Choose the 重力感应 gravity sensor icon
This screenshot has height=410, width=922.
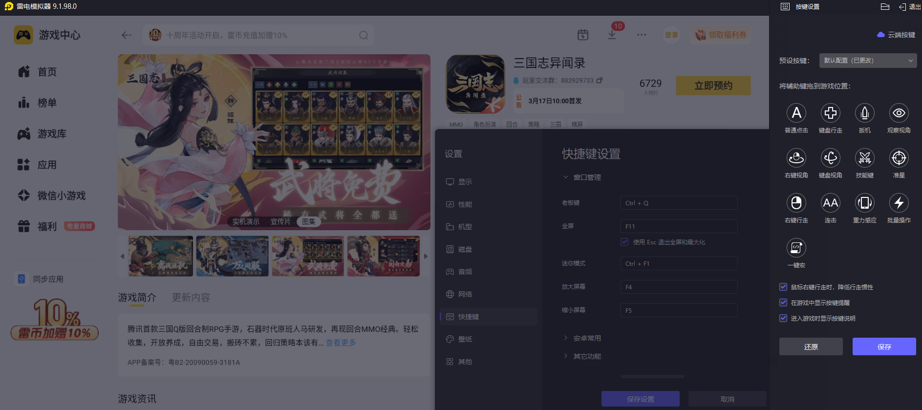pyautogui.click(x=865, y=203)
